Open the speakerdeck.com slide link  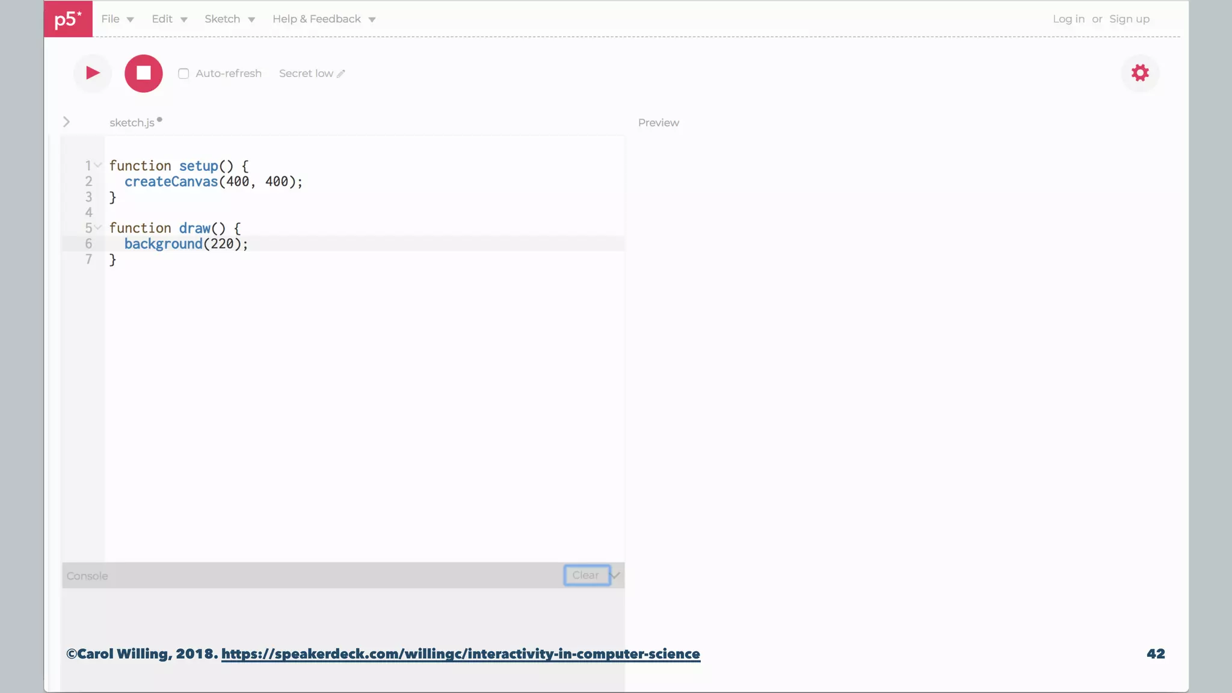460,654
